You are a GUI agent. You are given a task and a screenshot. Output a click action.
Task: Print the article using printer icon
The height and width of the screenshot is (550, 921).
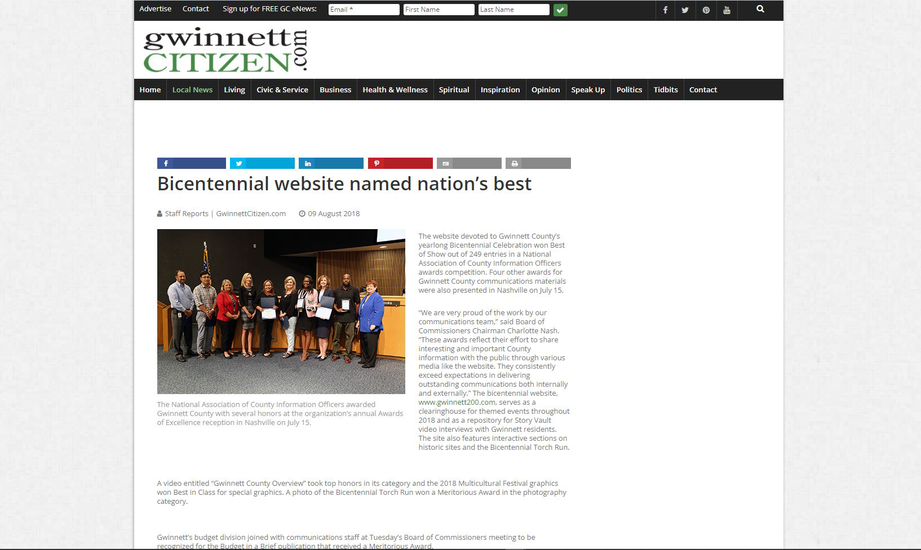[x=538, y=163]
